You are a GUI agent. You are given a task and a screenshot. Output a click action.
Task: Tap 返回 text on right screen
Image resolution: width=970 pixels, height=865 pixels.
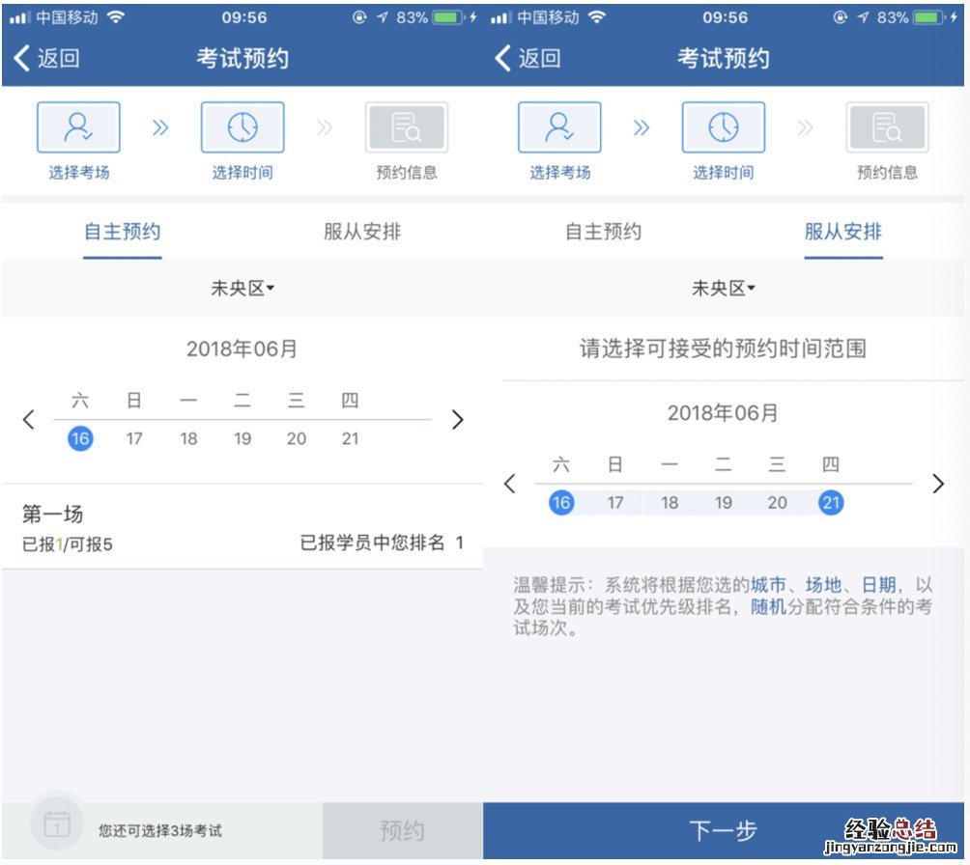[539, 58]
